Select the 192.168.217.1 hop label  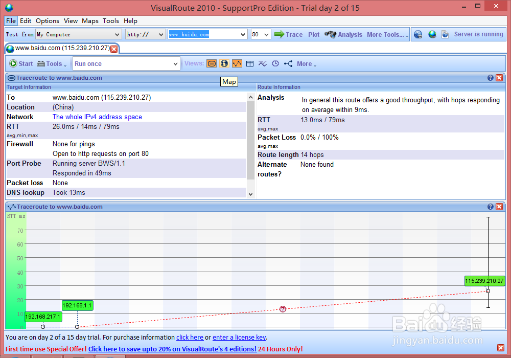click(43, 317)
